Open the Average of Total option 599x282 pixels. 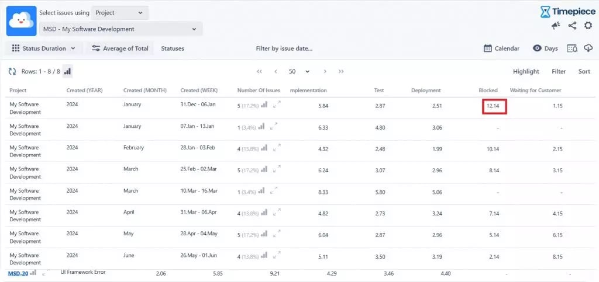(120, 48)
